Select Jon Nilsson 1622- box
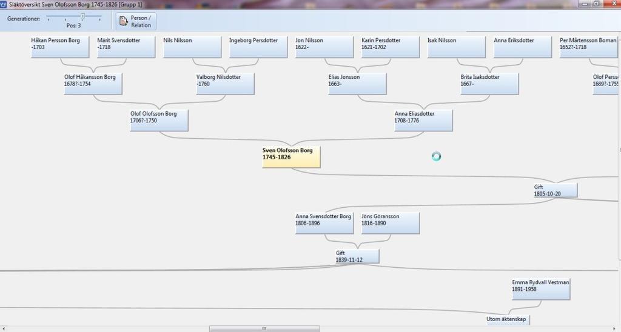Viewport: 621px width, 332px height. (324, 47)
